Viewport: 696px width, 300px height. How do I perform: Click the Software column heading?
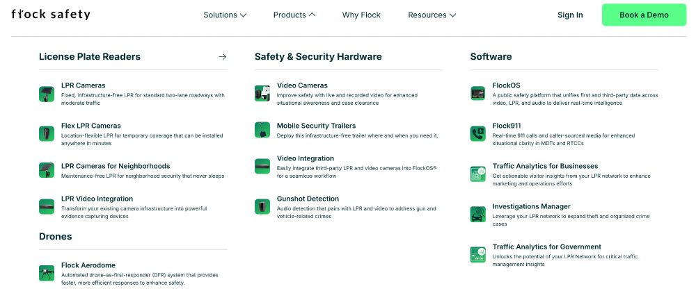[x=491, y=57]
